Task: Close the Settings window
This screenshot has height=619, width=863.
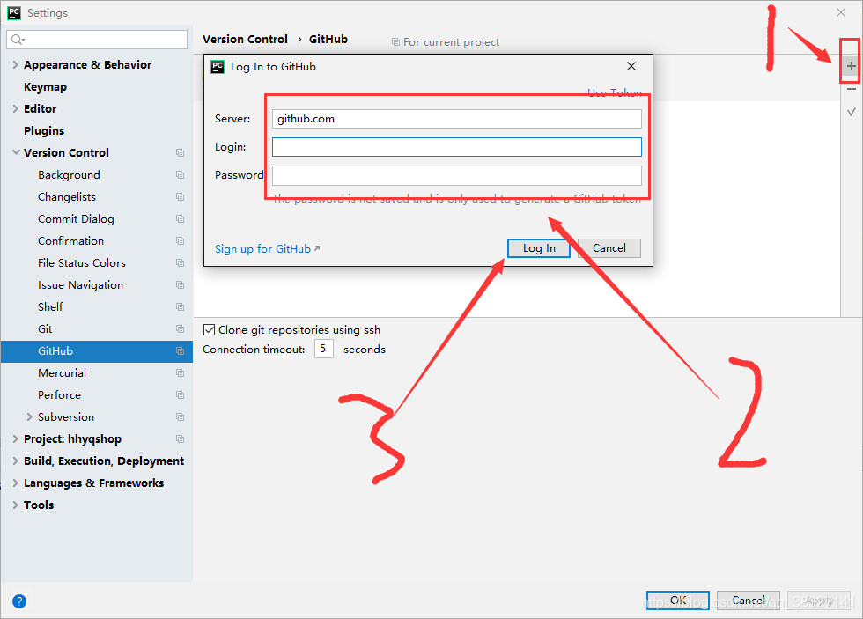Action: coord(841,12)
